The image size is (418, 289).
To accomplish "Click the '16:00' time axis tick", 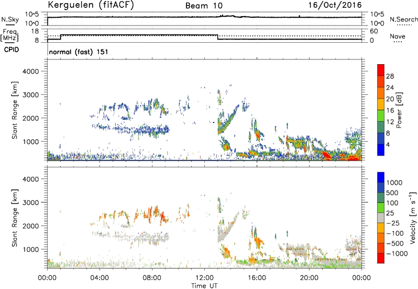I will pos(257,278).
